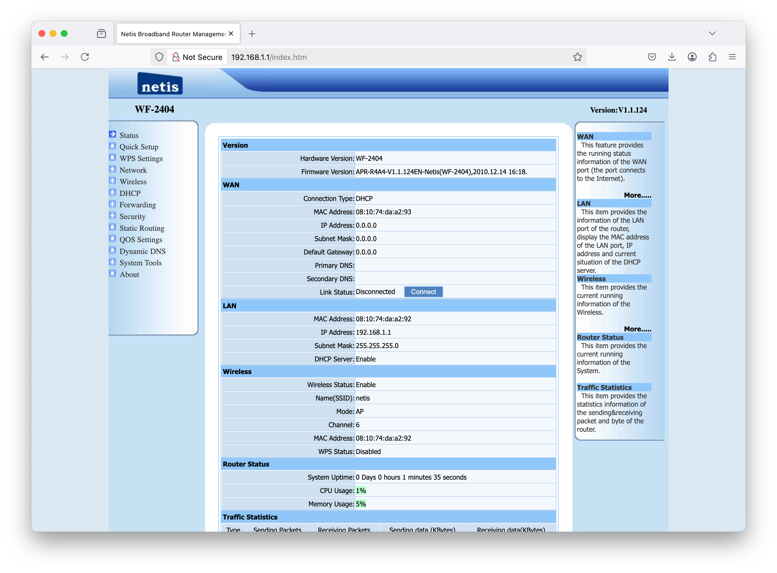Screen dimensions: 777x573
Task: Open the recent tabs view icon
Action: 101,34
